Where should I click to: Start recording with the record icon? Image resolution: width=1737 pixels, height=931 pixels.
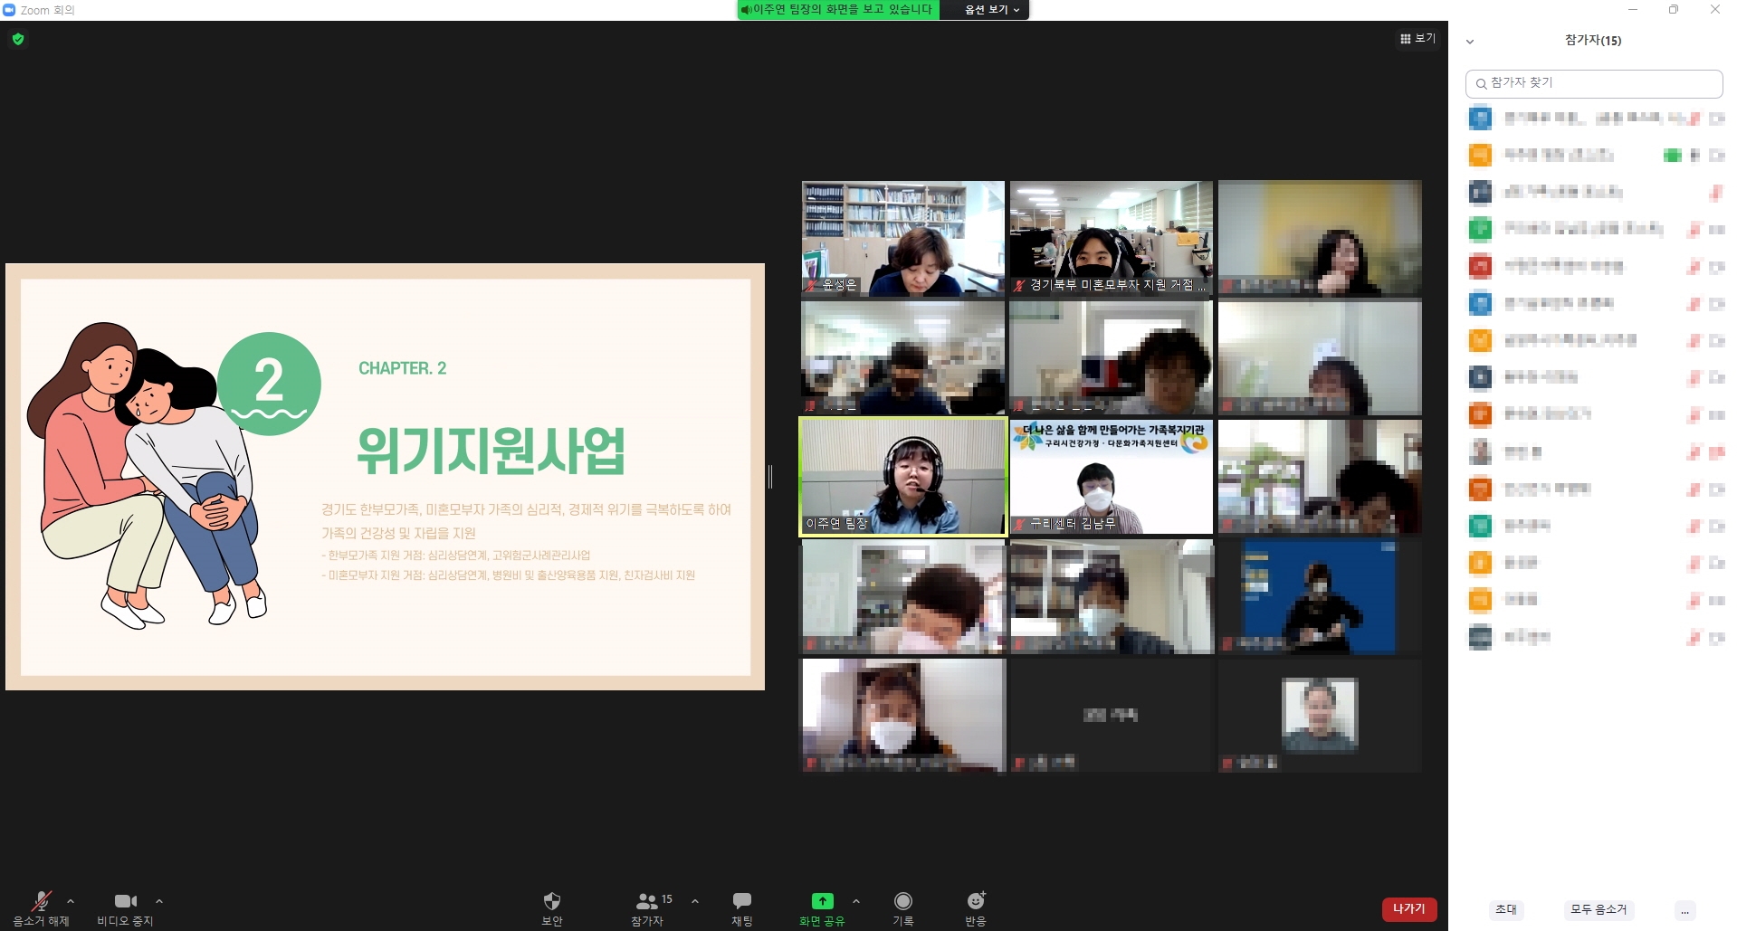click(902, 901)
